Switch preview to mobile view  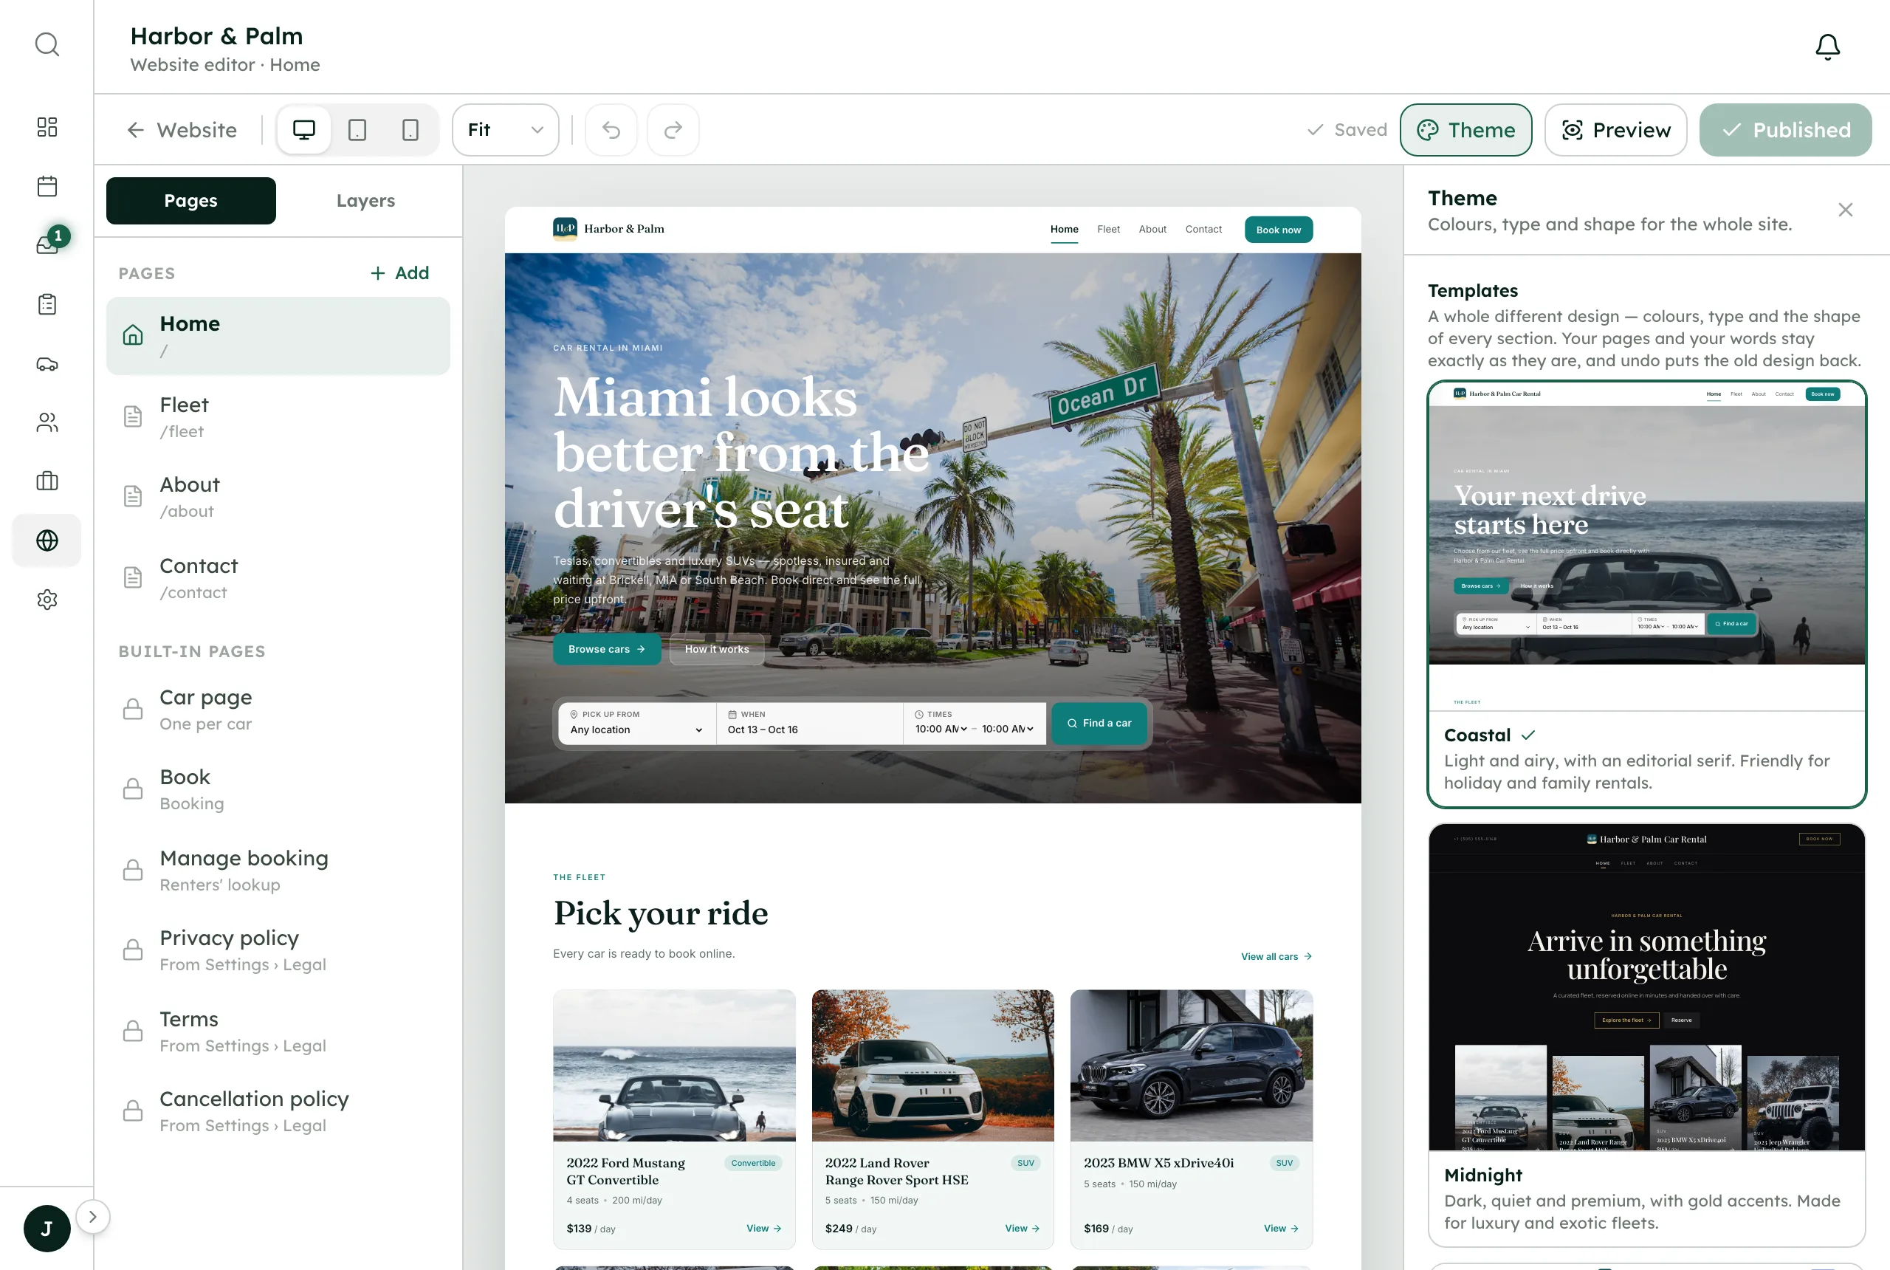(x=410, y=130)
